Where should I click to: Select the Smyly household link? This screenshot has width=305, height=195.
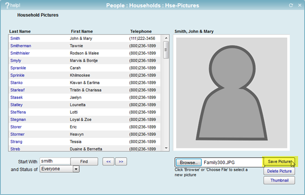coord(16,61)
